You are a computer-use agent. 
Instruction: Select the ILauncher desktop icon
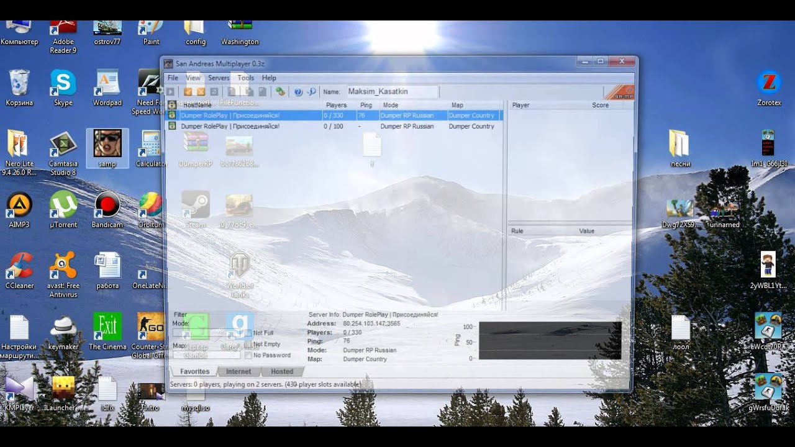61,393
